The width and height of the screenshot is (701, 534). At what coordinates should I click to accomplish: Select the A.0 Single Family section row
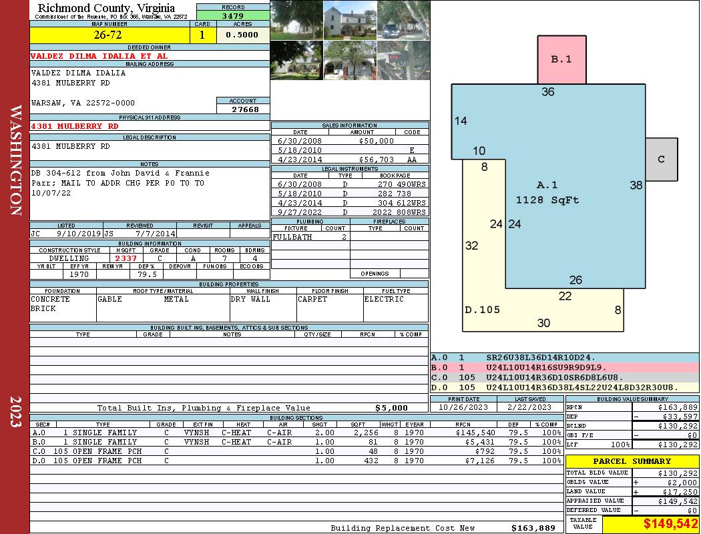click(296, 433)
